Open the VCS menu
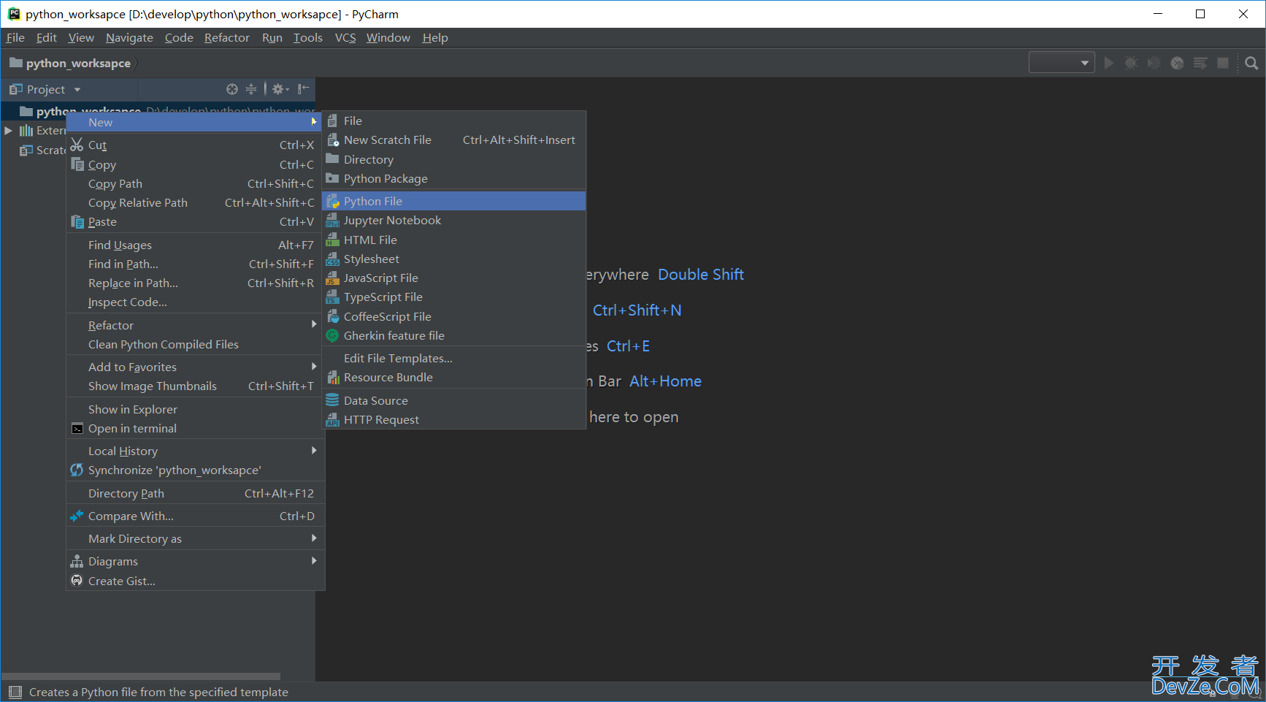 345,37
